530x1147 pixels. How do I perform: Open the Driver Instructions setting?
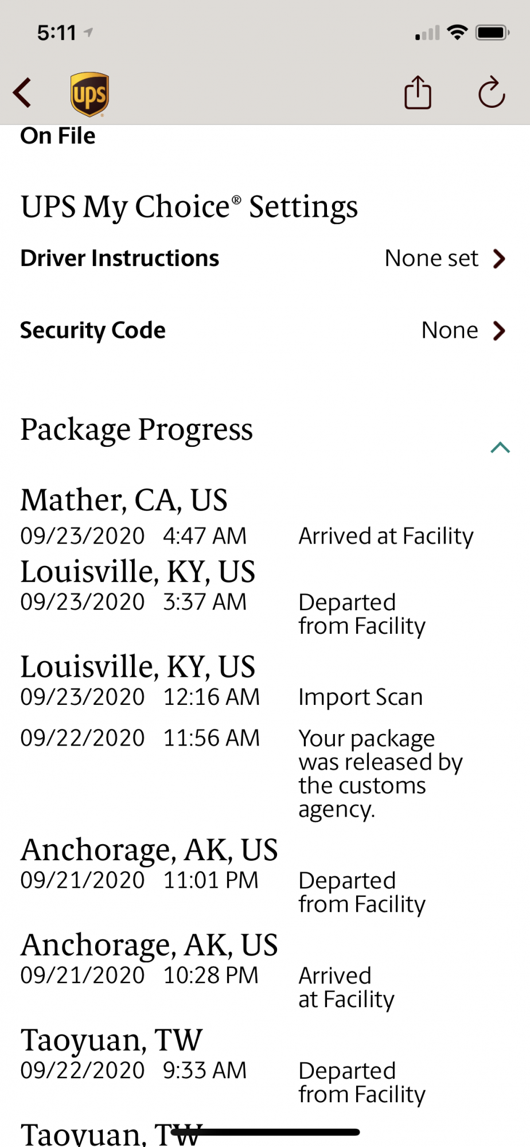120,259
